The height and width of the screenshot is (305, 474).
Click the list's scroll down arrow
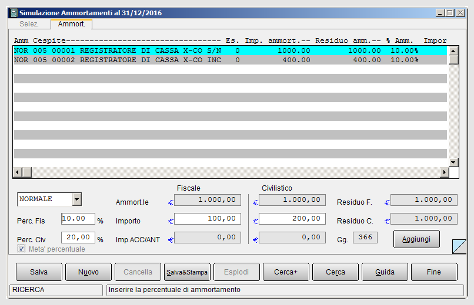[453, 162]
